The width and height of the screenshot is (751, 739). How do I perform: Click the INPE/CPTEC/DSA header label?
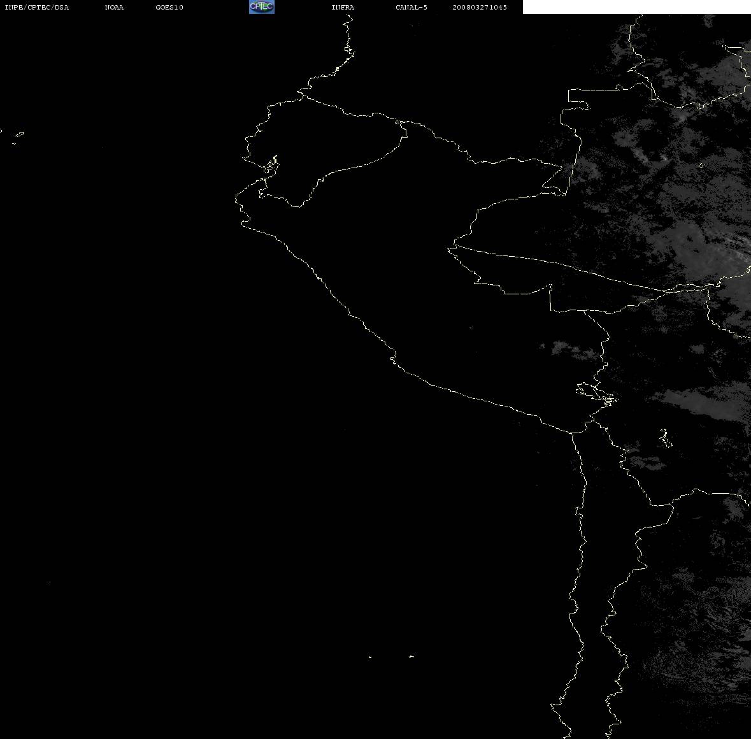pyautogui.click(x=36, y=7)
